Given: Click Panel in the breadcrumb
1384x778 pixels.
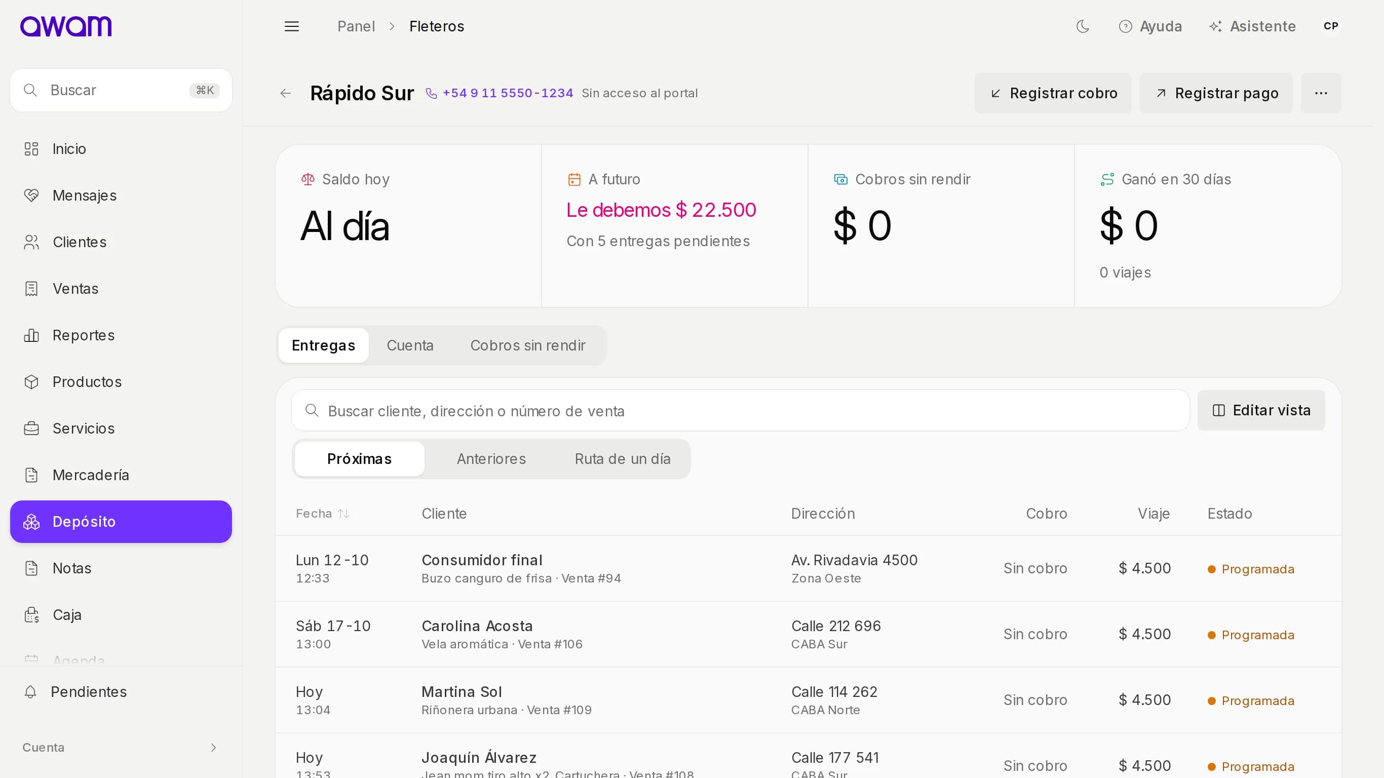Looking at the screenshot, I should (356, 26).
